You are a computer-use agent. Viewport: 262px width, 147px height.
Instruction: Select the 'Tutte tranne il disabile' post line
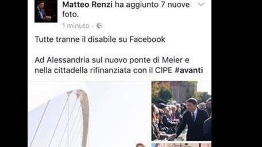(100, 39)
